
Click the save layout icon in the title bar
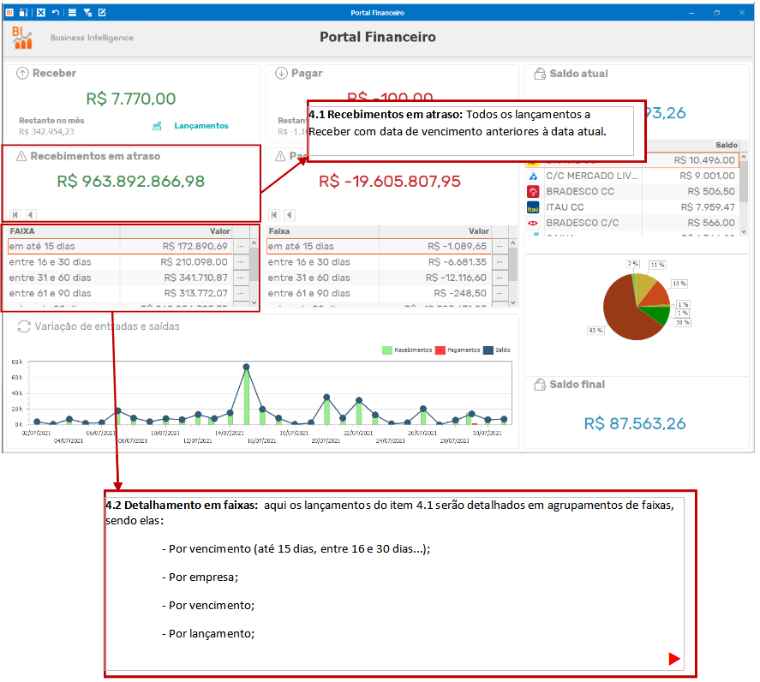tap(23, 13)
